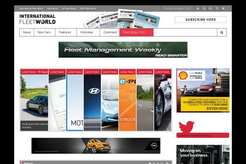Viewport: 246px width, 164px height.
Task: Open the Audi launches new models slide
Action: tap(34, 100)
